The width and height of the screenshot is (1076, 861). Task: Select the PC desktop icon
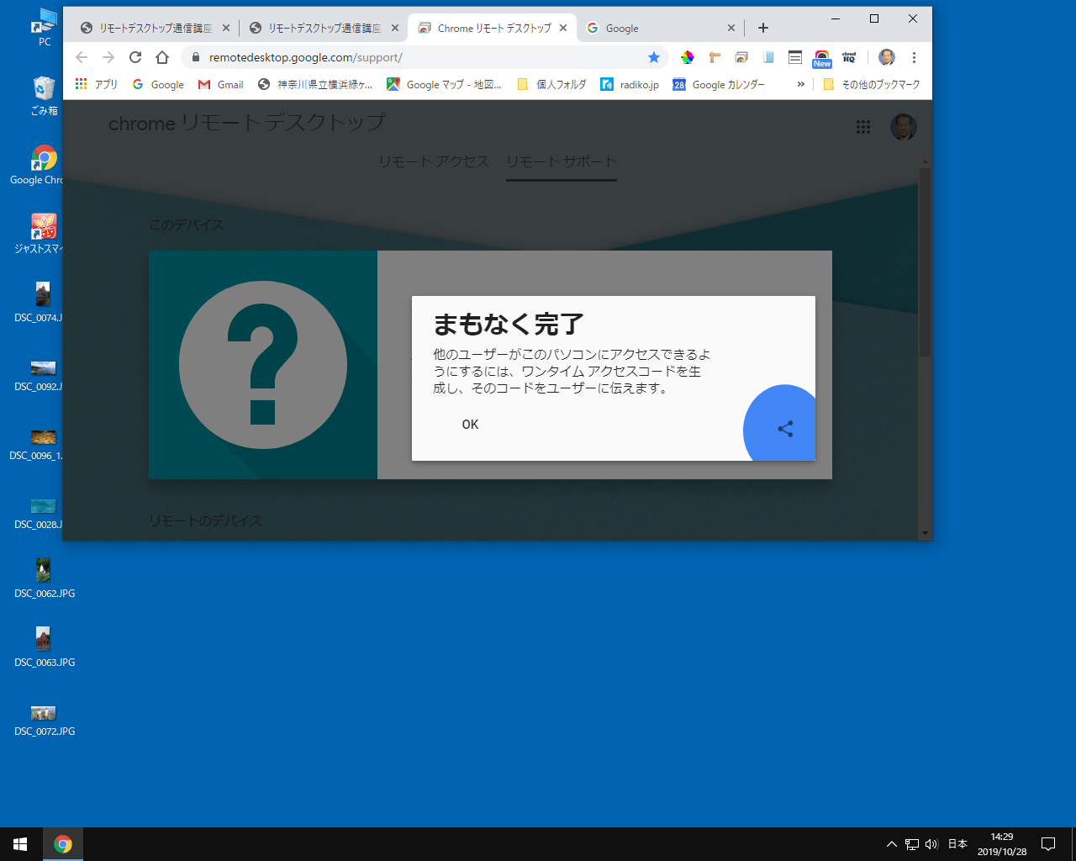point(45,27)
